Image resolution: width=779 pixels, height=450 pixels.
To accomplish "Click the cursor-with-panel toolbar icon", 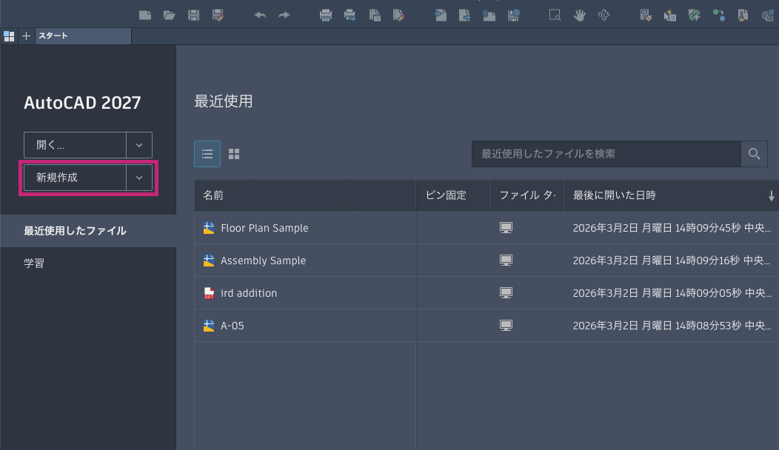I will (x=669, y=16).
